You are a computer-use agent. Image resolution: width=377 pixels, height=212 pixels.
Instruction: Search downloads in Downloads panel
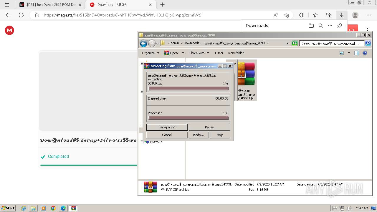pyautogui.click(x=321, y=26)
